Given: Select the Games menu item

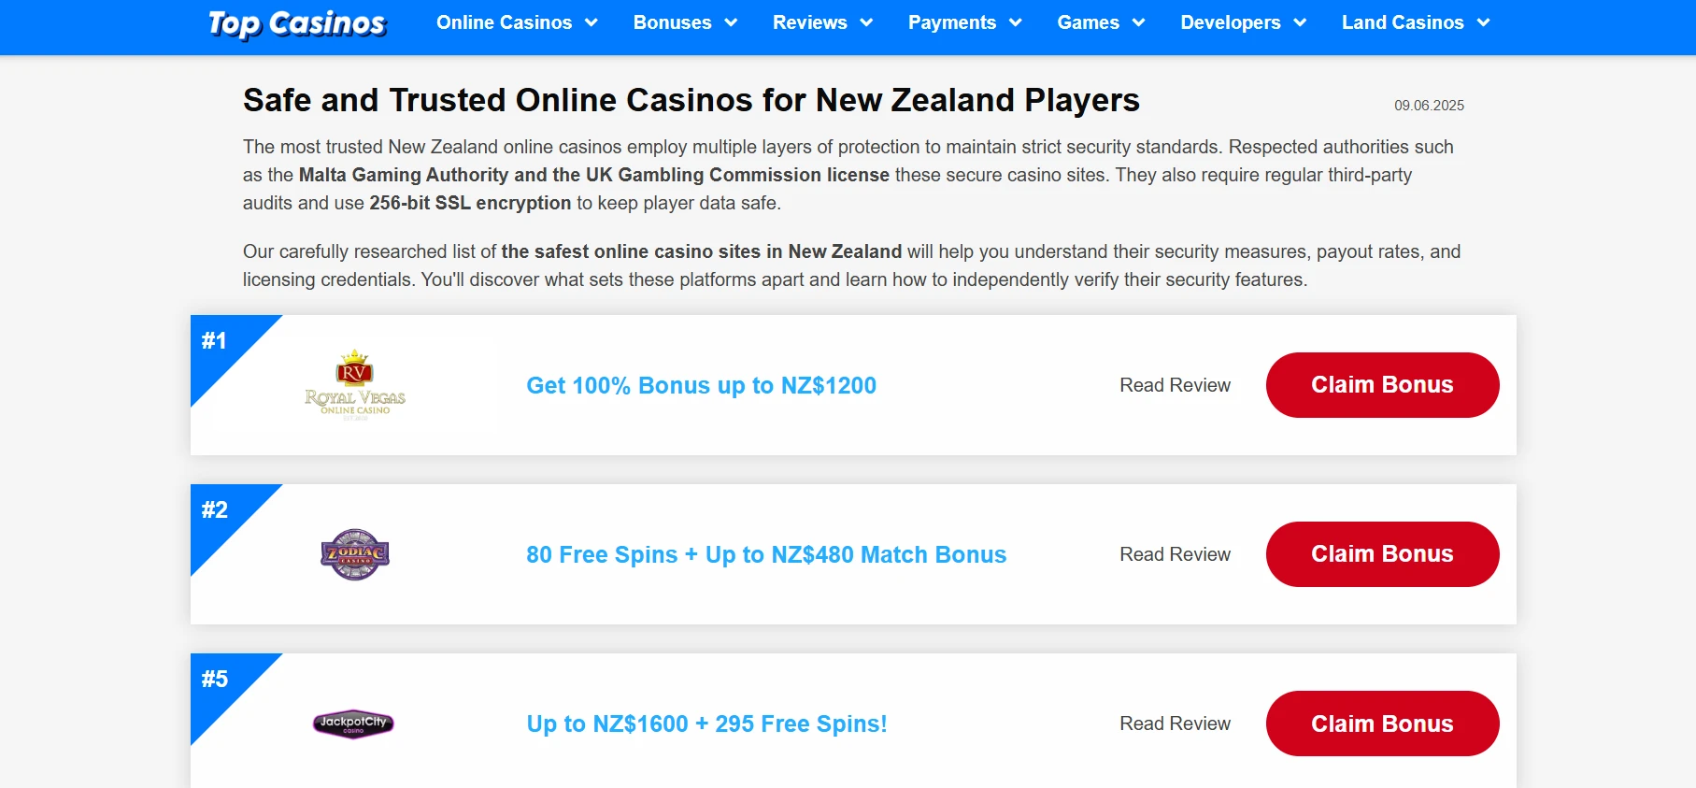Looking at the screenshot, I should pyautogui.click(x=1088, y=22).
